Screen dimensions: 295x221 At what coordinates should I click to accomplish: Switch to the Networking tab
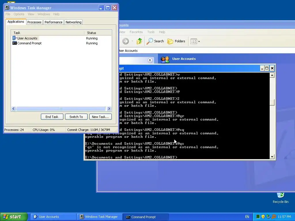[73, 22]
